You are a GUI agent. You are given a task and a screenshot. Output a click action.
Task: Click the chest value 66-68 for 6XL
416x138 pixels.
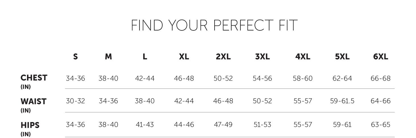[380, 78]
